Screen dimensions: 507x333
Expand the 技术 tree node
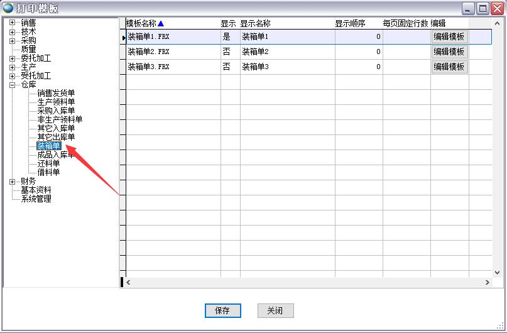point(13,31)
